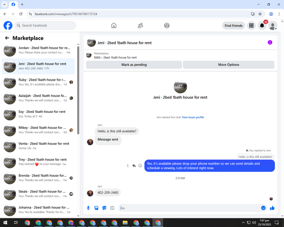Open Trey's conversation in the list
This screenshot has width=284, height=227.
(x=39, y=162)
